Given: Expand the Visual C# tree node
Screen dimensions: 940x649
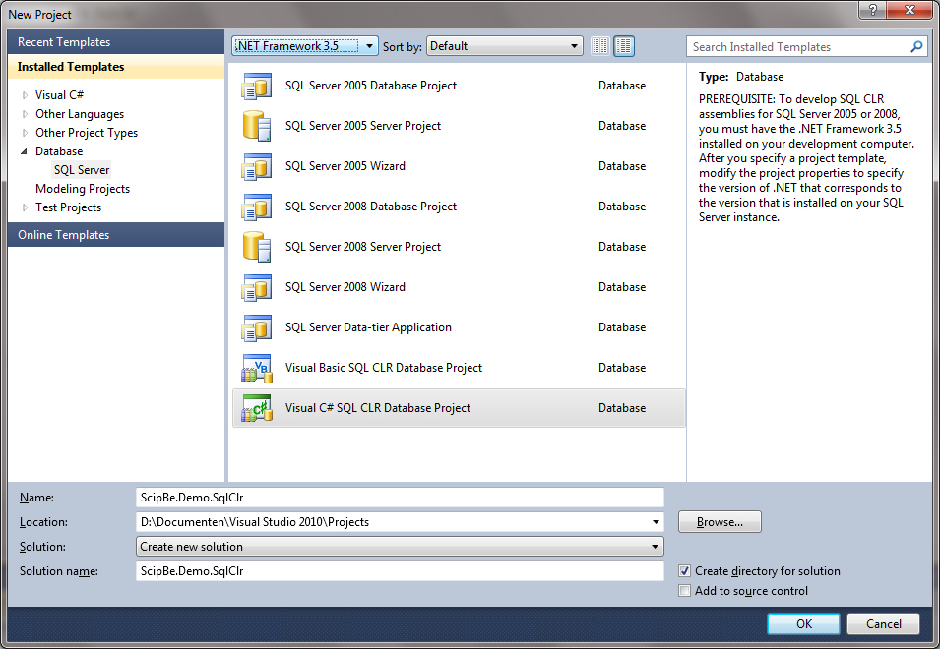Looking at the screenshot, I should click(x=25, y=95).
